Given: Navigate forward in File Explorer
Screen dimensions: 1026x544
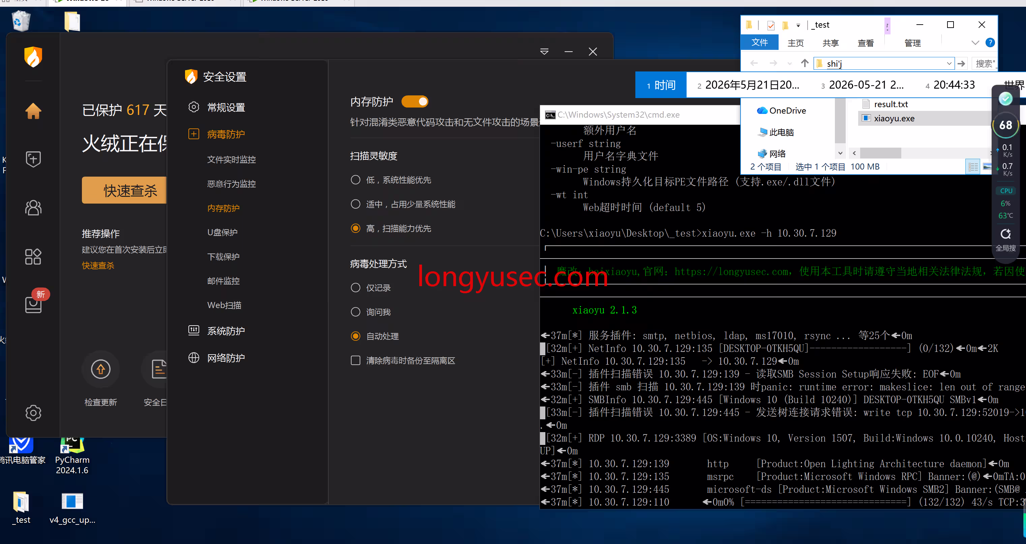Looking at the screenshot, I should click(x=773, y=63).
